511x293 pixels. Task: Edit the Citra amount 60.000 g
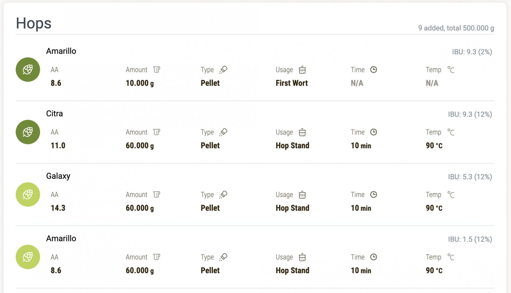coord(140,146)
